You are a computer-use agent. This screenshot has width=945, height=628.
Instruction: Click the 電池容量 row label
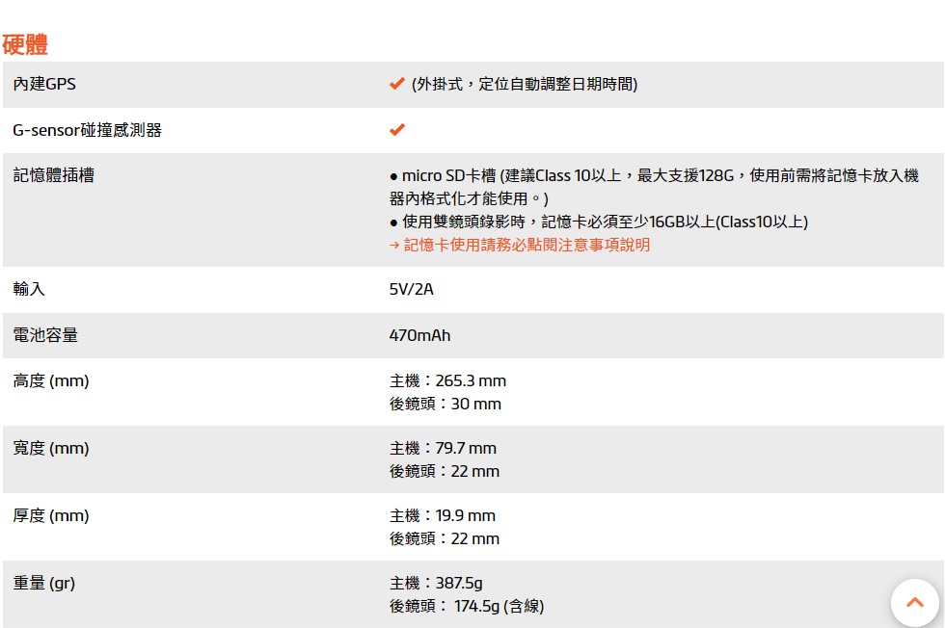pyautogui.click(x=45, y=335)
